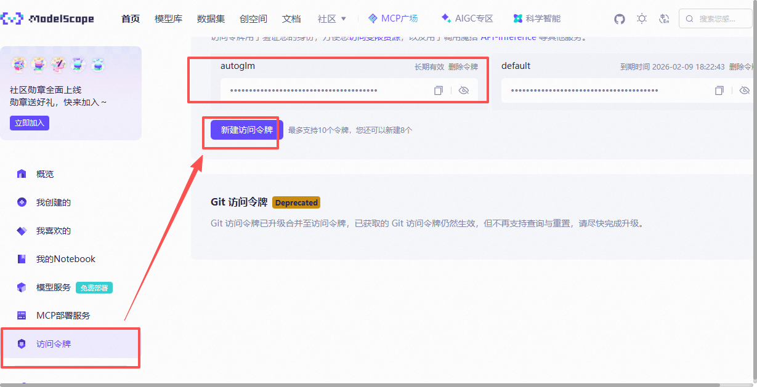Viewport: 757px width, 387px height.
Task: Copy the default token with copy icon
Action: [719, 90]
